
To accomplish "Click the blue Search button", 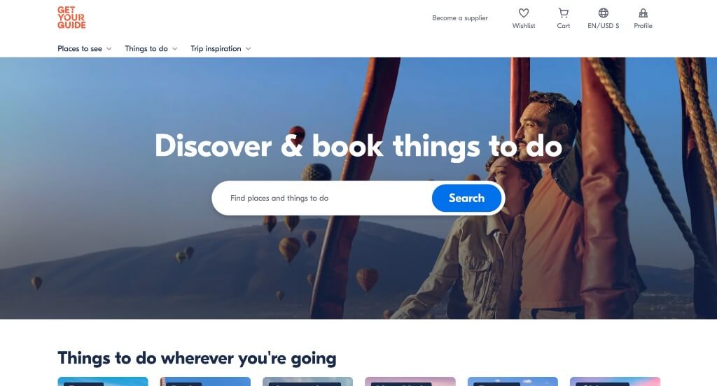I will click(x=466, y=199).
